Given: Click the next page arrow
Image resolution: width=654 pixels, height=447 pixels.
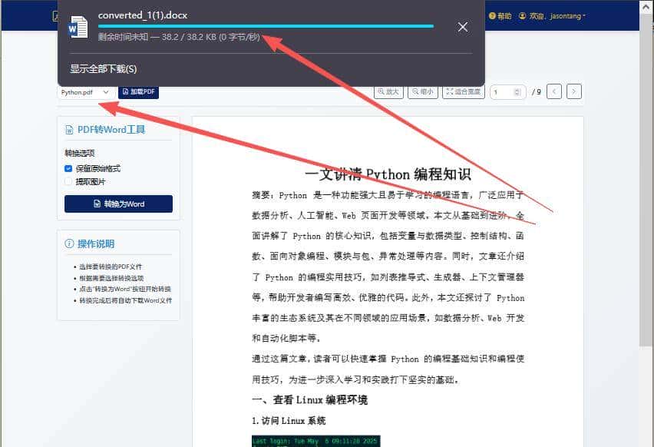Looking at the screenshot, I should tap(573, 91).
